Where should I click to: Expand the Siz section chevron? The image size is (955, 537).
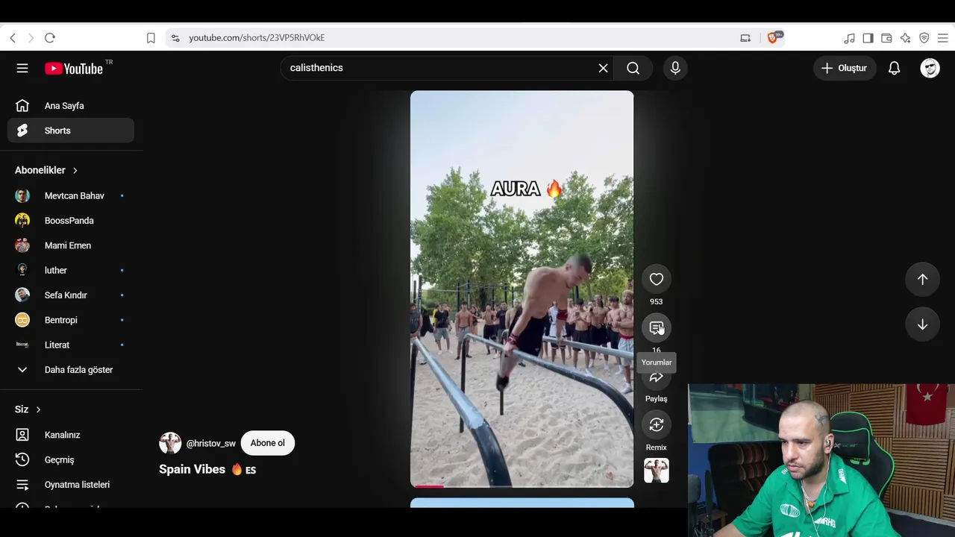38,409
